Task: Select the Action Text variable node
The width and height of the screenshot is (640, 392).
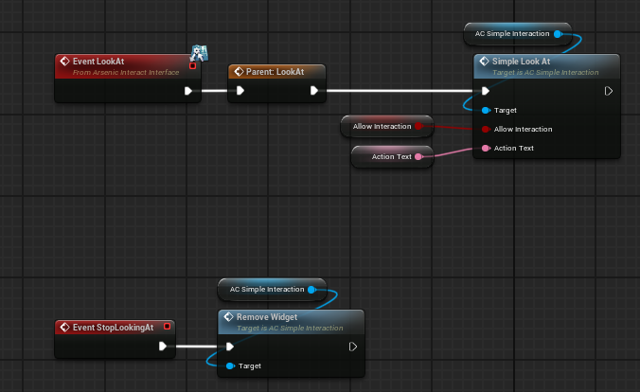Action: [x=392, y=157]
